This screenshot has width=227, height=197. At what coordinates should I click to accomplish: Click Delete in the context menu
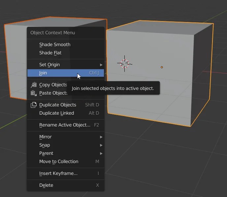pos(66,185)
